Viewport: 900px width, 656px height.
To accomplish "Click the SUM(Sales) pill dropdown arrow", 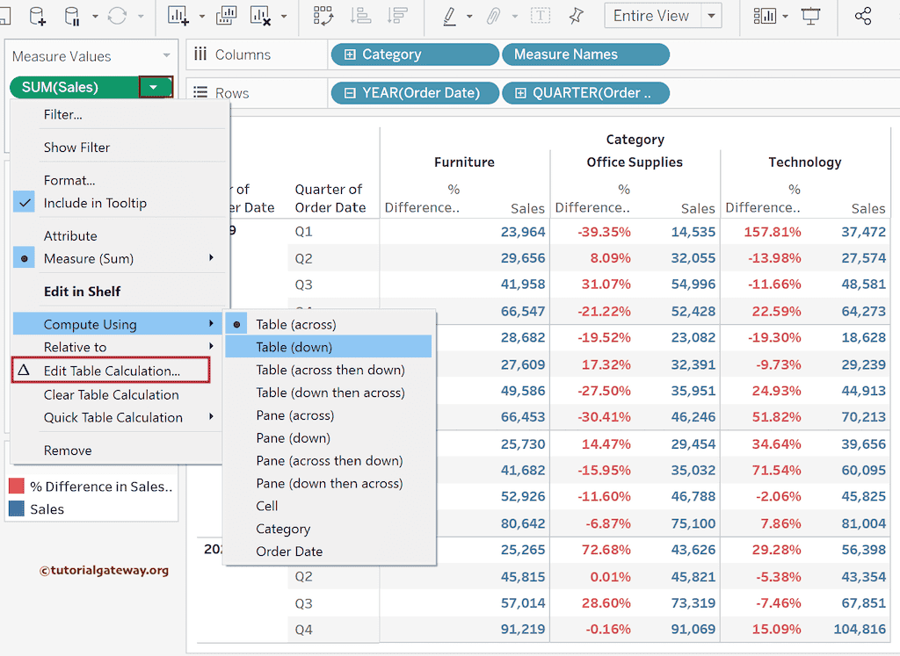I will tap(155, 87).
